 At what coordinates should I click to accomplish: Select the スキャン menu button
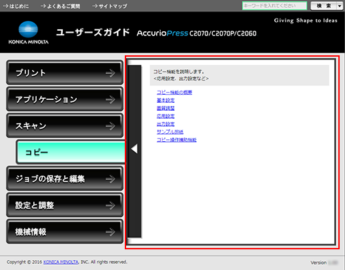(65, 125)
